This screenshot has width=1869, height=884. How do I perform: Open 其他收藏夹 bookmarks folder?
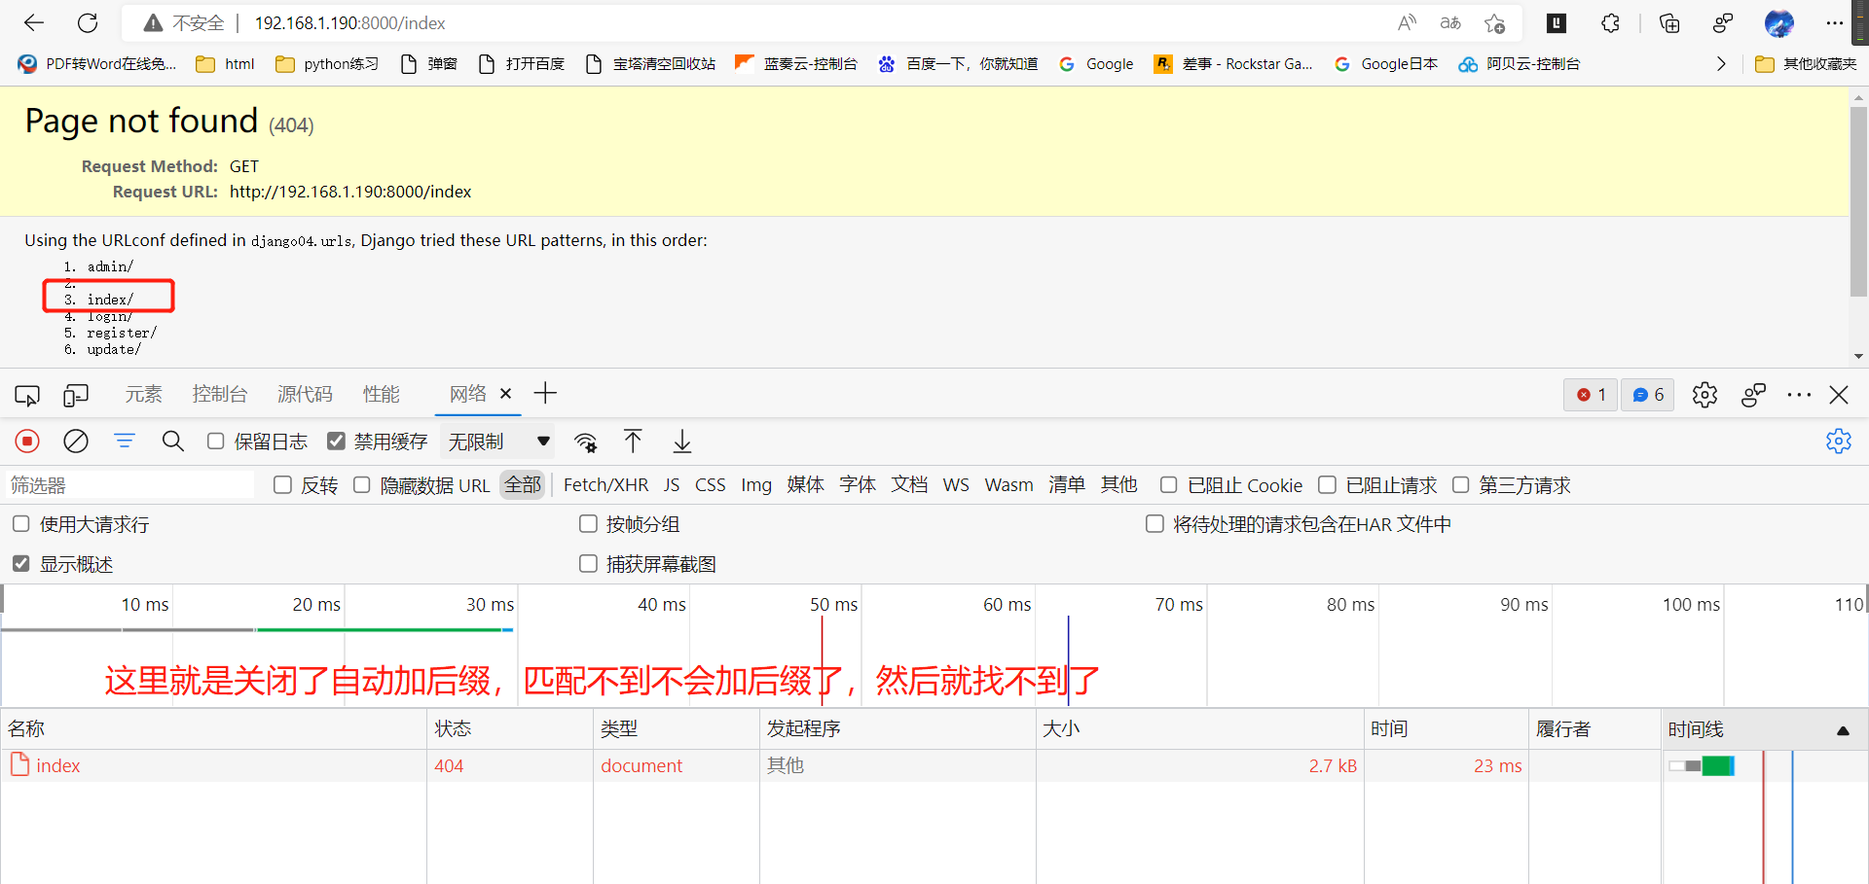click(1806, 64)
